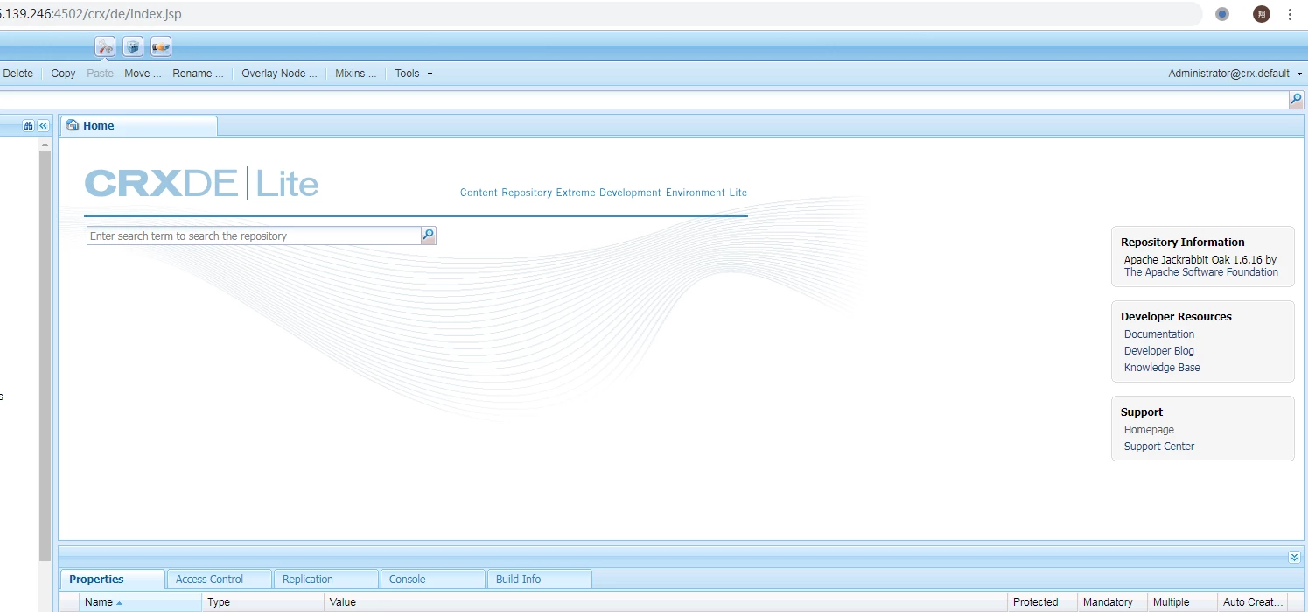This screenshot has height=612, width=1308.
Task: Open the Documentation link
Action: (x=1159, y=334)
